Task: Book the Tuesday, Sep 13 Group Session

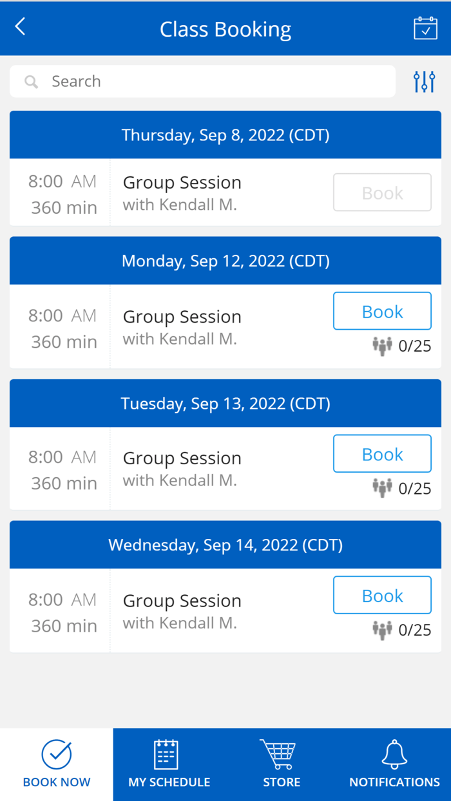Action: tap(382, 455)
